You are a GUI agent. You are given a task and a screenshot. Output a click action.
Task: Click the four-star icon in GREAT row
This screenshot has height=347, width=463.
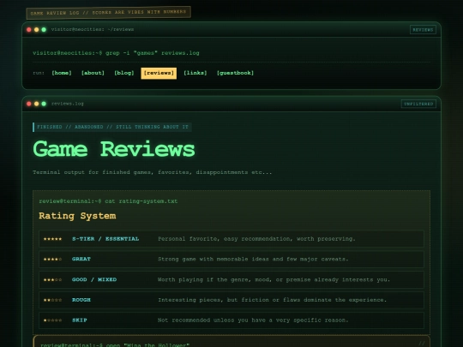[52, 260]
